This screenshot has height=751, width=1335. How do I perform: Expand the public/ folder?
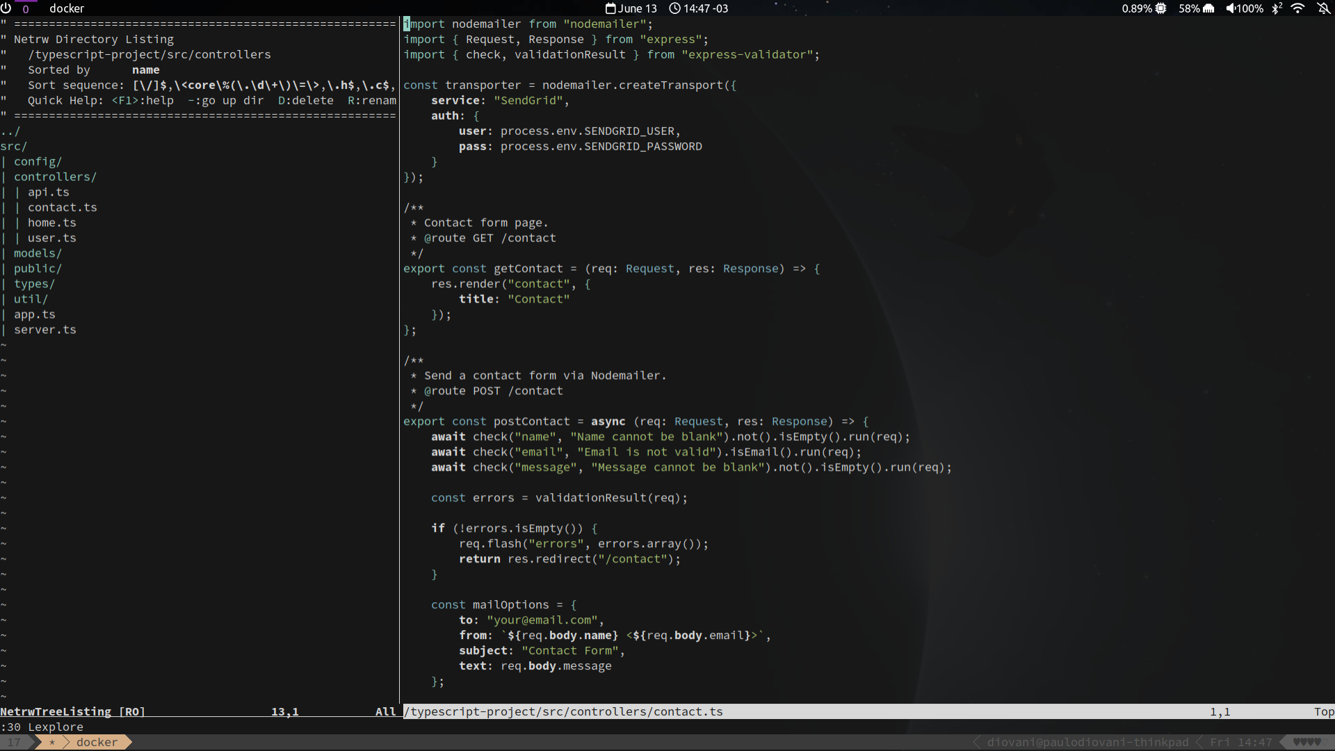38,269
